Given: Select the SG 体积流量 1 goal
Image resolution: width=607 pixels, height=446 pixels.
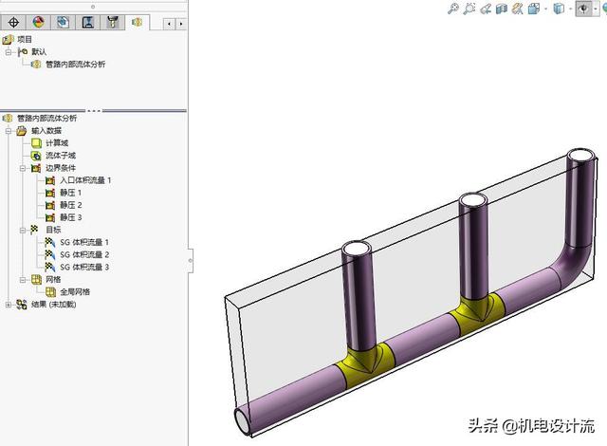Looking at the screenshot, I should pos(84,242).
